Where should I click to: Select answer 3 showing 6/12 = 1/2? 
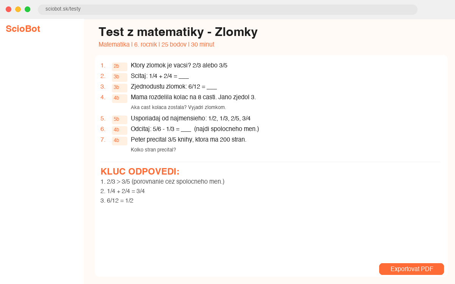point(117,201)
